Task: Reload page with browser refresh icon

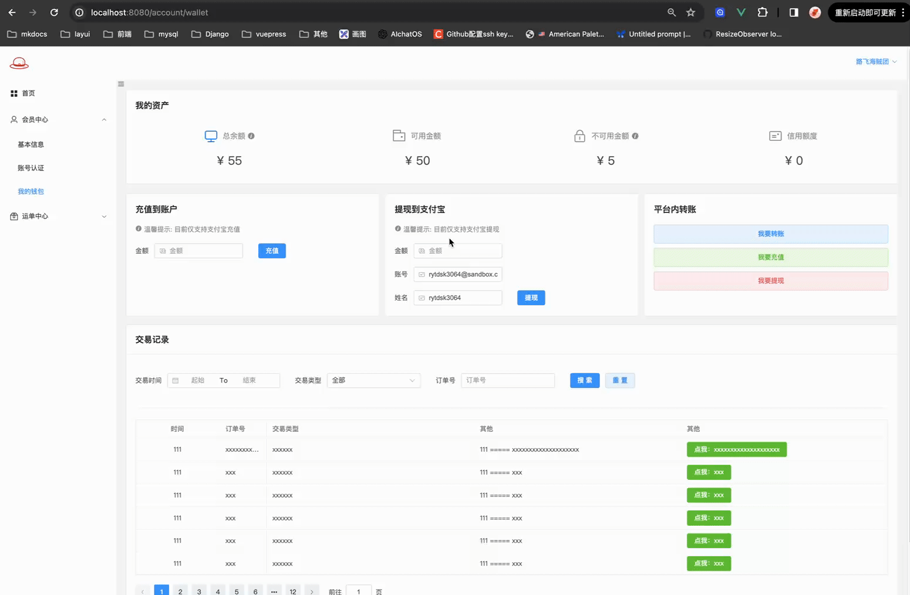Action: coord(54,12)
